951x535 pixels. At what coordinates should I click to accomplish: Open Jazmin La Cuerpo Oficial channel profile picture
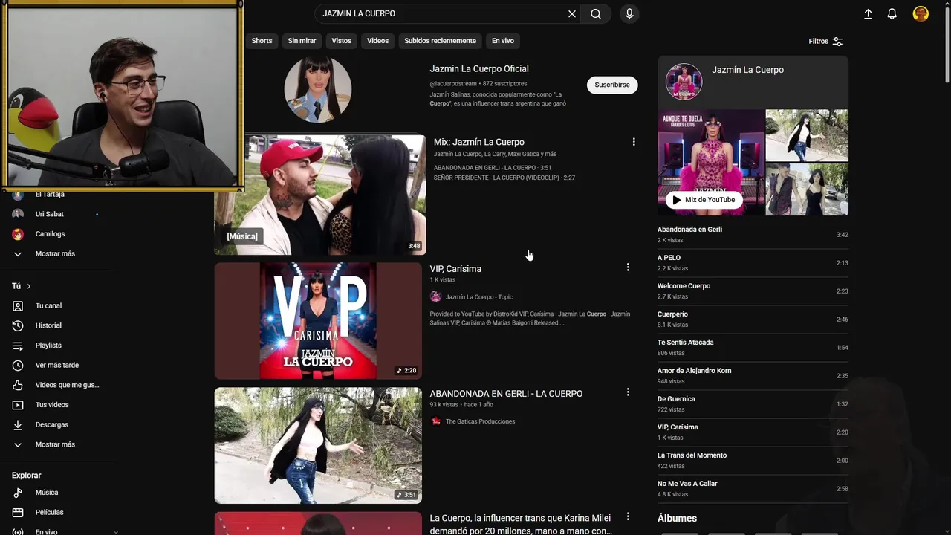pos(318,88)
